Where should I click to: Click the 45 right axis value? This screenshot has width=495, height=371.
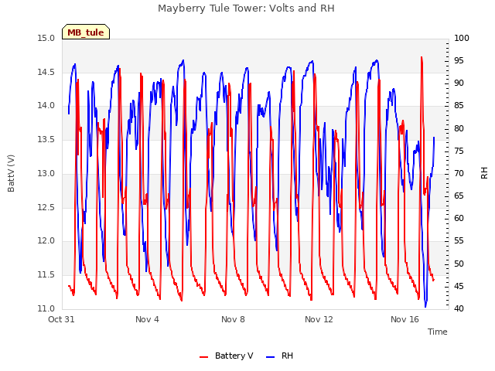click(x=459, y=287)
